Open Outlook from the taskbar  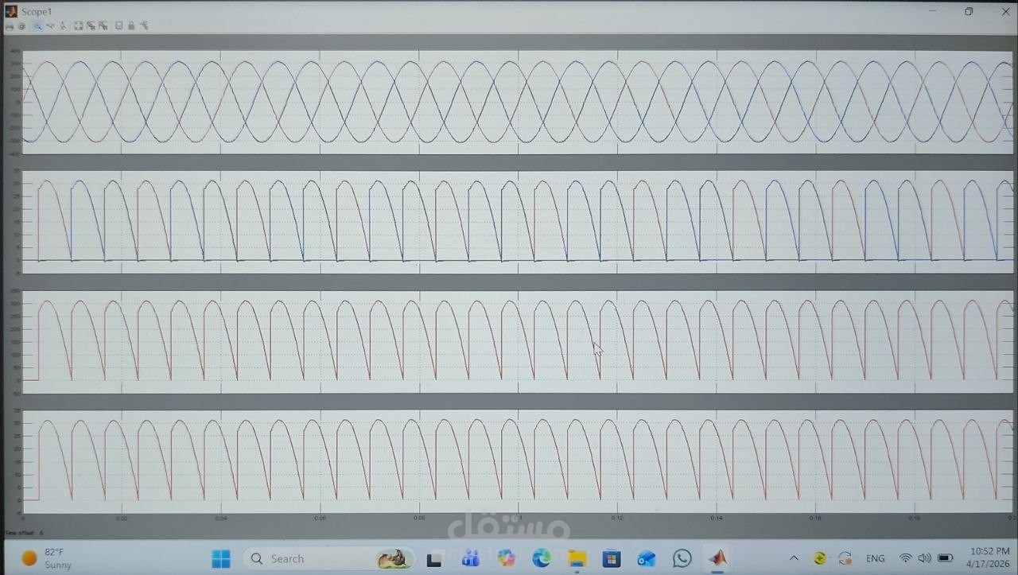[x=647, y=558]
